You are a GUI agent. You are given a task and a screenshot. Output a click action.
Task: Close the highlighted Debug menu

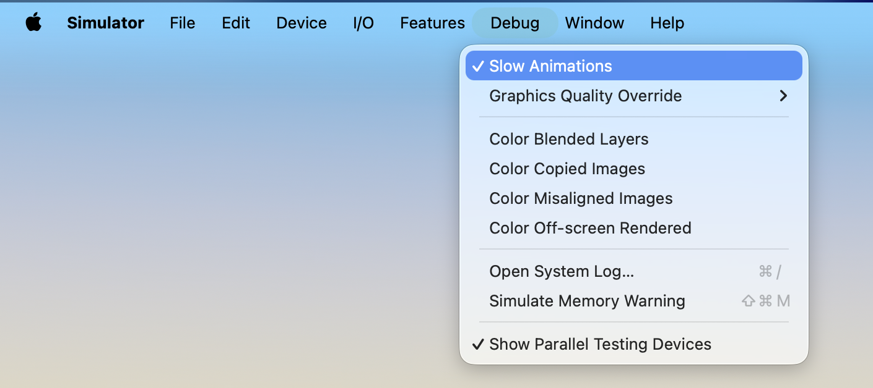(x=515, y=23)
